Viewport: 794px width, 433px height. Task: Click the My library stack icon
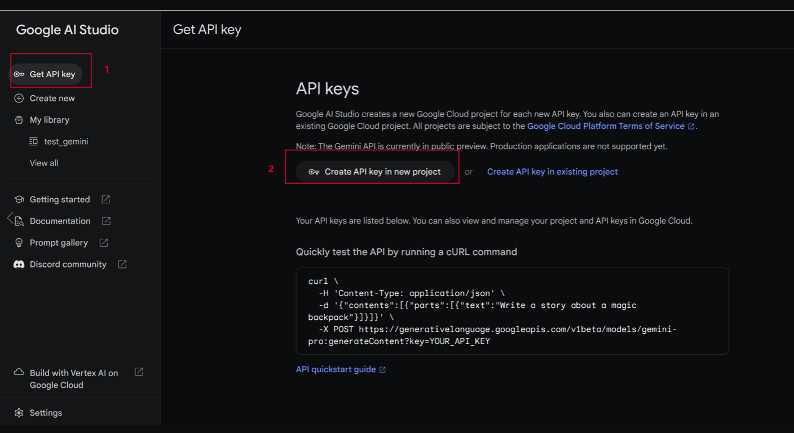19,120
